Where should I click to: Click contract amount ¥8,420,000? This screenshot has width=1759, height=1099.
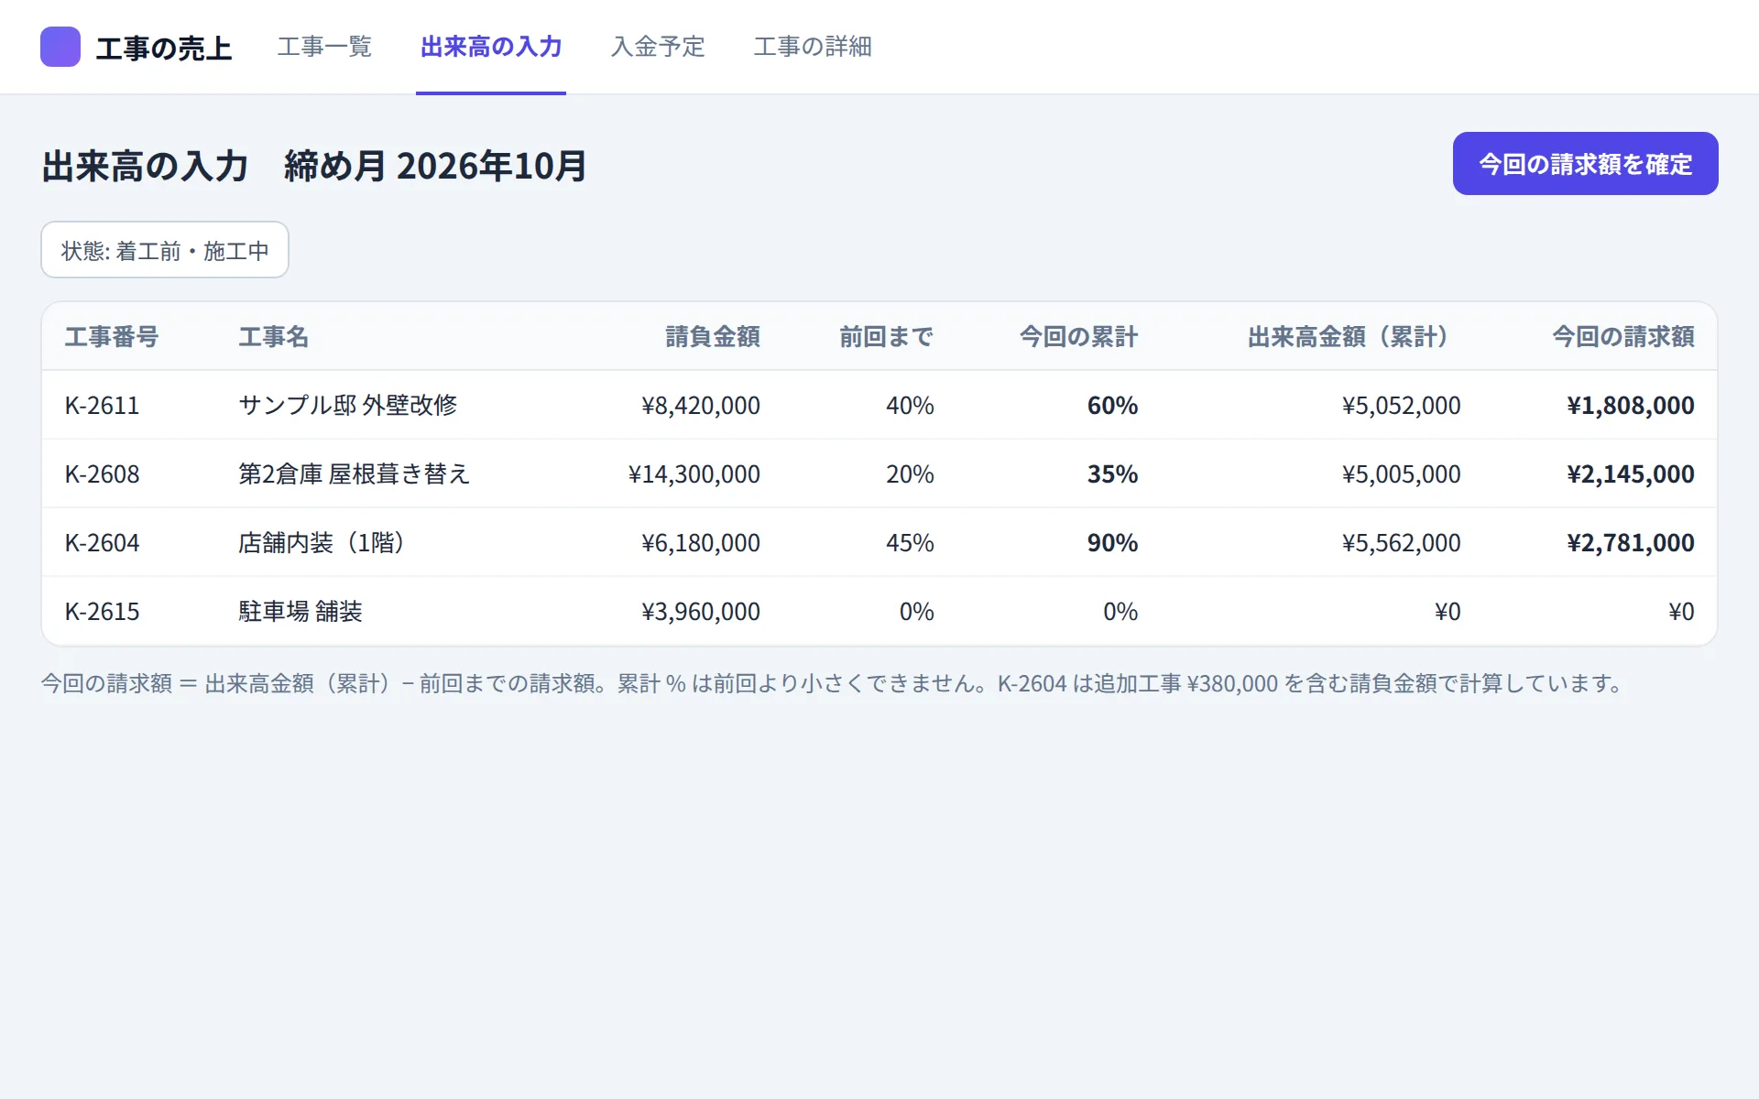(x=701, y=406)
